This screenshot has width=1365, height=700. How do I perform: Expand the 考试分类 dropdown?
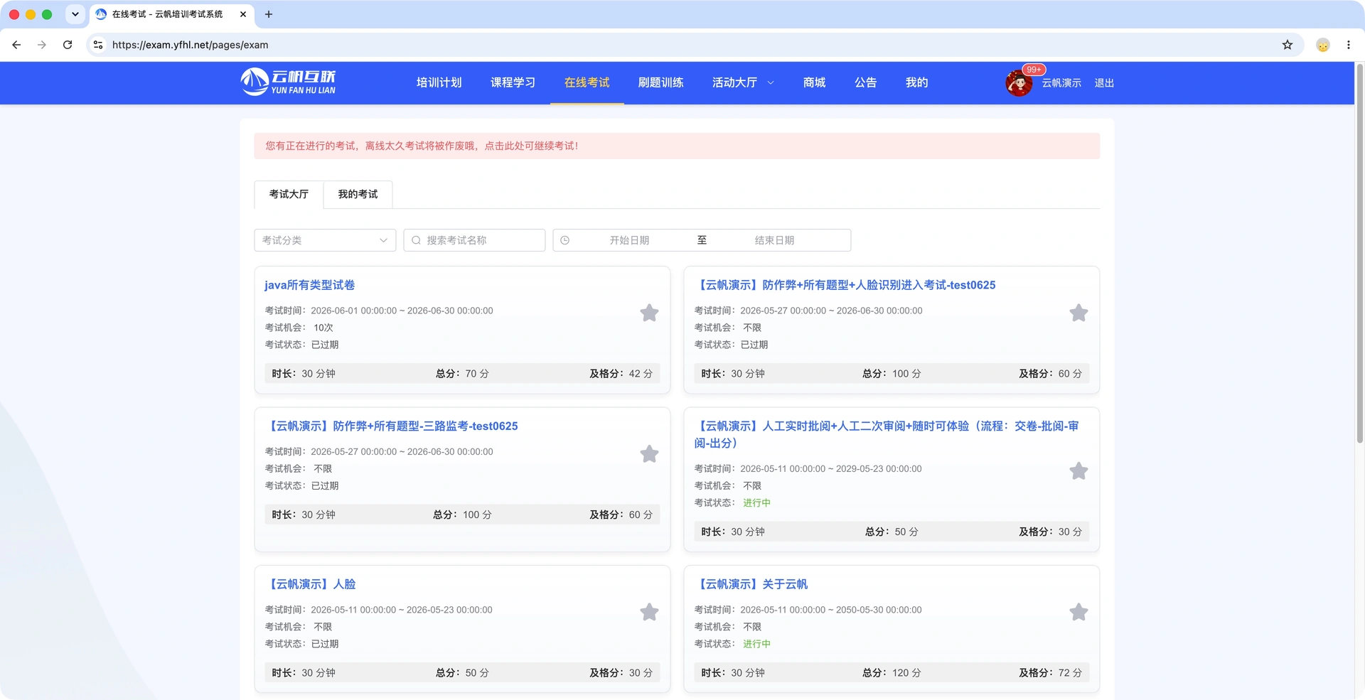325,240
